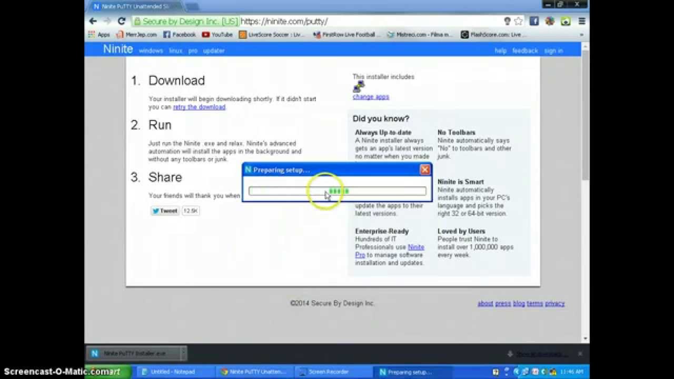The height and width of the screenshot is (379, 674).
Task: Open Apps bookmarks shortcut
Action: point(100,35)
